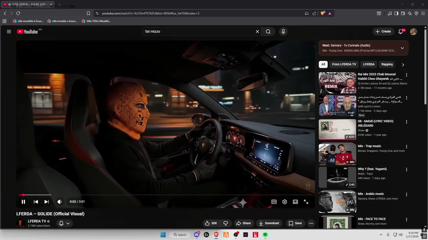Open the 'Villa 550m Meublé...' bookmark
This screenshot has height=240, width=428.
point(96,21)
